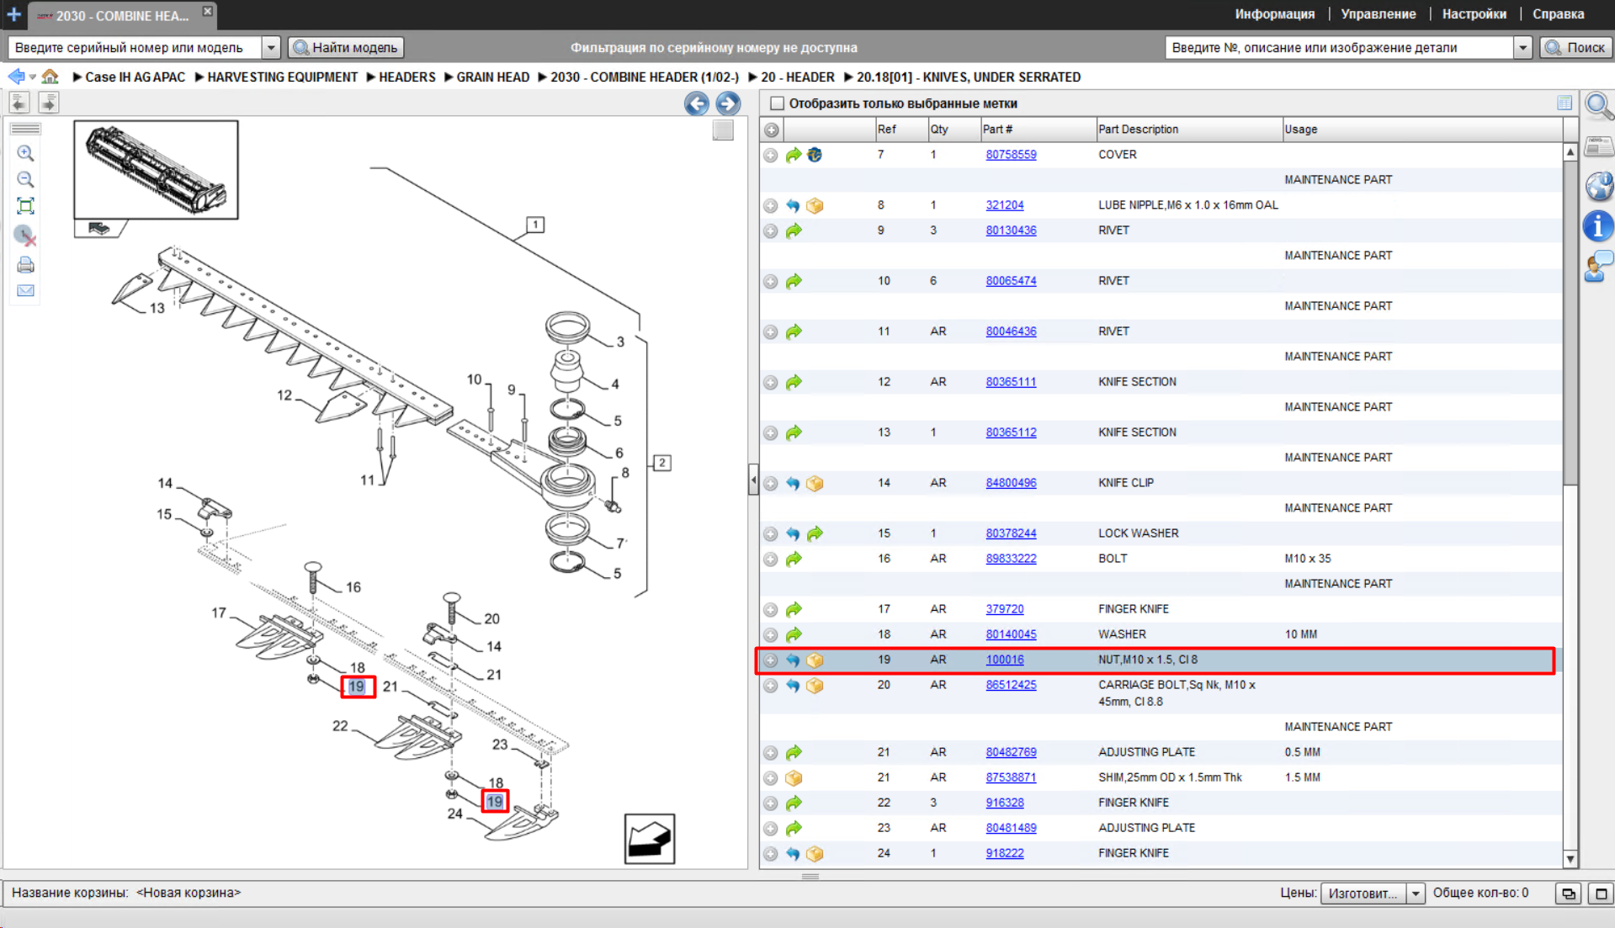The height and width of the screenshot is (928, 1615).
Task: Open part number 918222 link
Action: pos(1004,853)
